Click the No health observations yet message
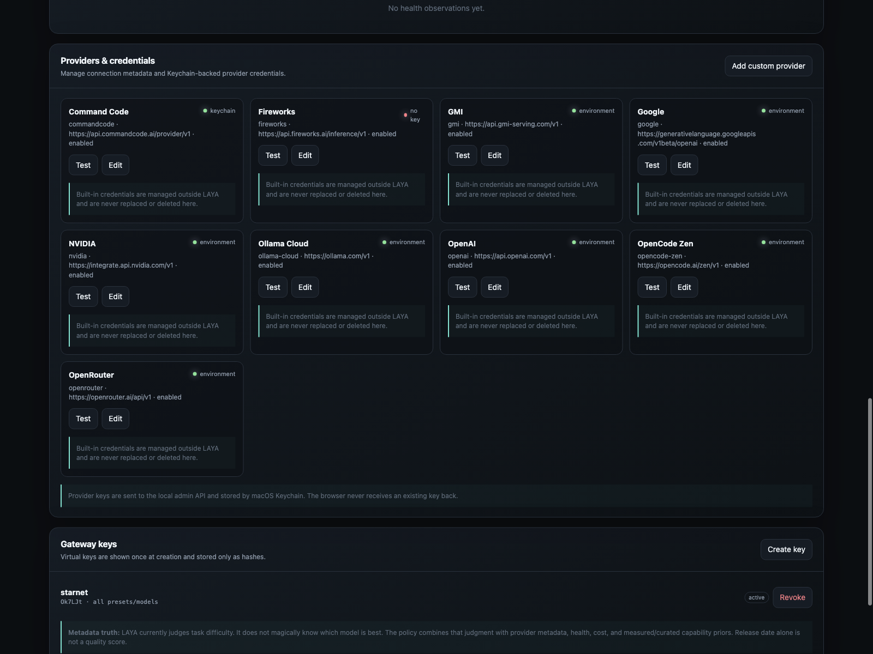873x654 pixels. pyautogui.click(x=436, y=8)
